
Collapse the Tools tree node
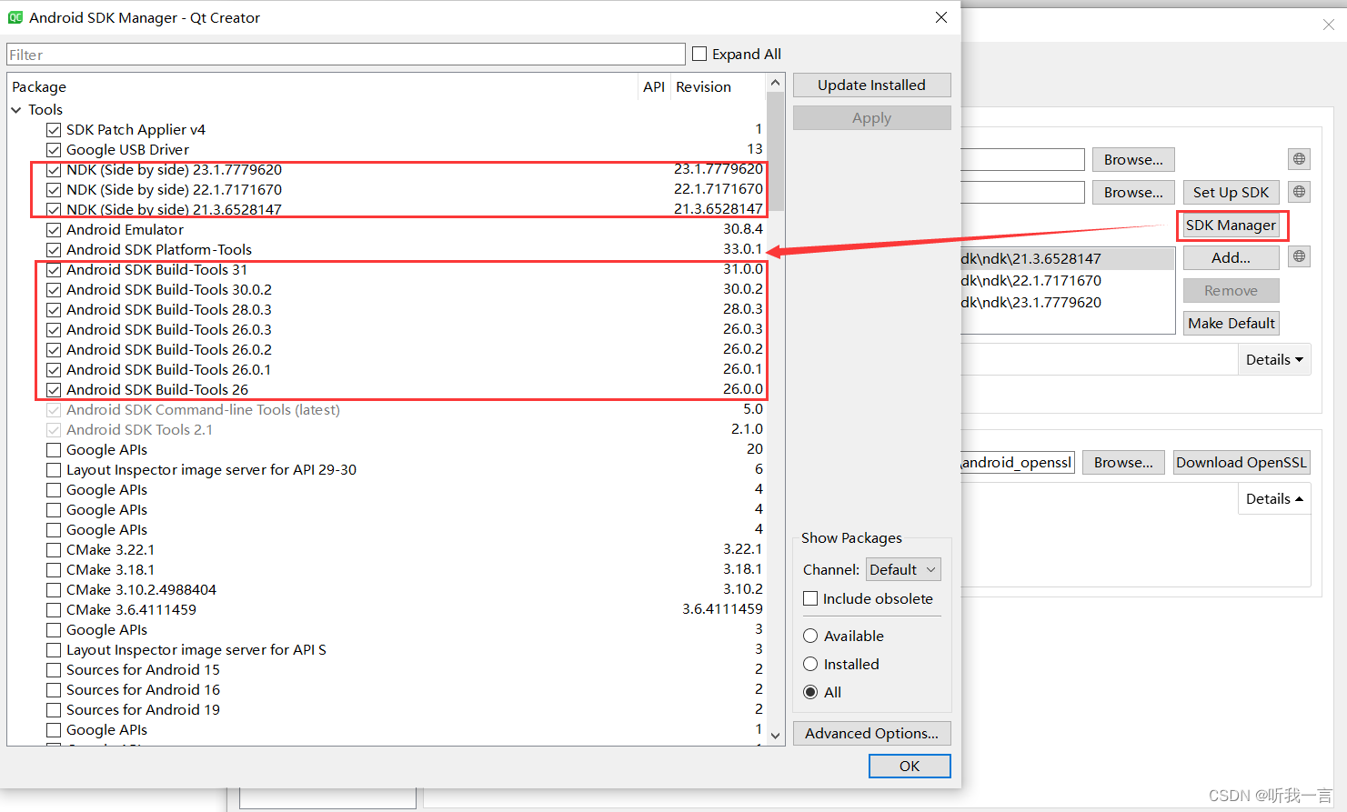(16, 109)
